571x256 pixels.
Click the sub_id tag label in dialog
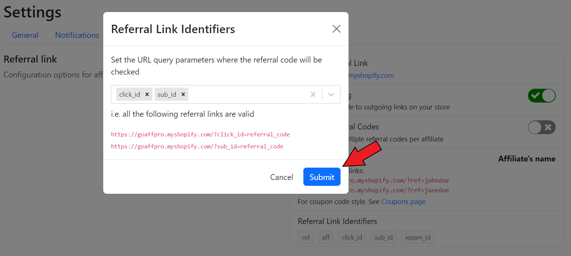167,95
